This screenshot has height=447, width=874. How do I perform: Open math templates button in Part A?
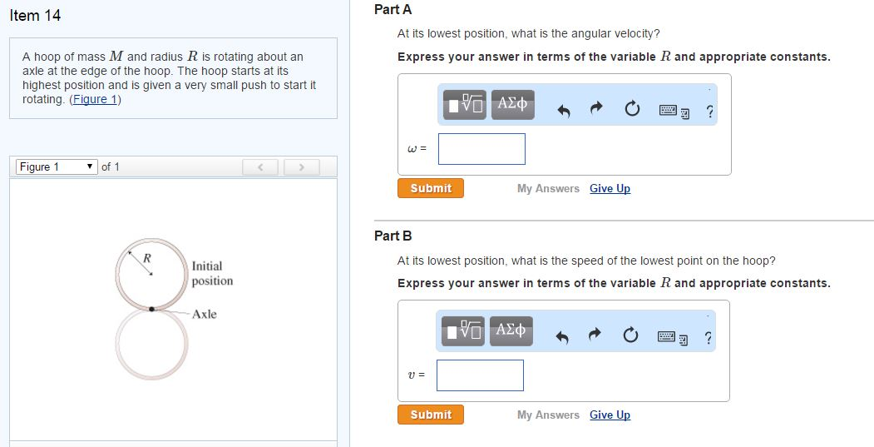point(465,106)
